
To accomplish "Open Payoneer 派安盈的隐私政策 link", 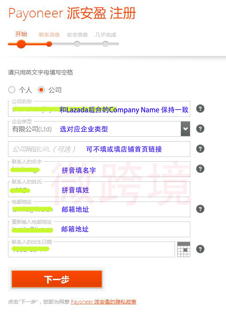I will click(x=104, y=302).
